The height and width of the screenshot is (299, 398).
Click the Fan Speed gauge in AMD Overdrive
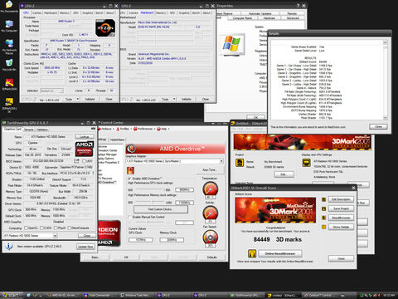point(210,238)
